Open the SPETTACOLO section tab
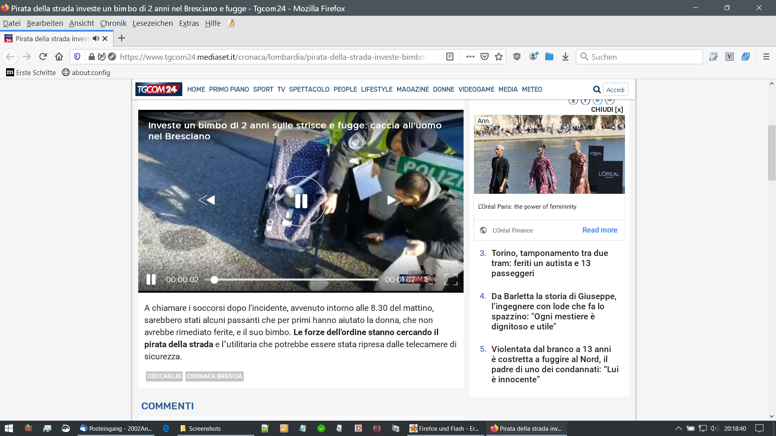776x436 pixels. (309, 90)
